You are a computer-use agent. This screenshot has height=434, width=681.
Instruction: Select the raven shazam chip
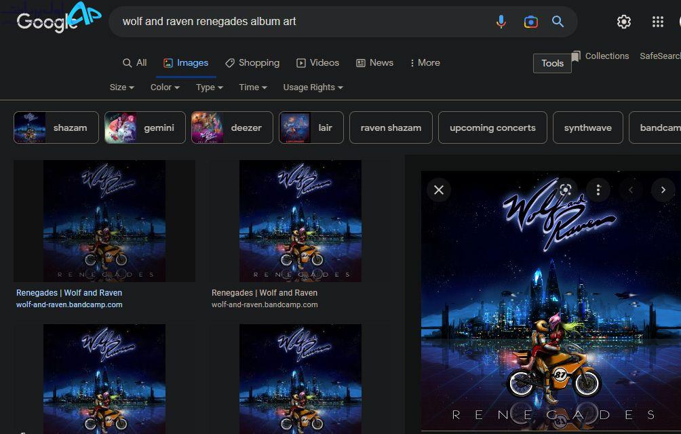tap(391, 127)
